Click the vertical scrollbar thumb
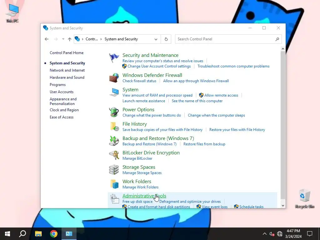This screenshot has width=320, height=240. click(283, 125)
